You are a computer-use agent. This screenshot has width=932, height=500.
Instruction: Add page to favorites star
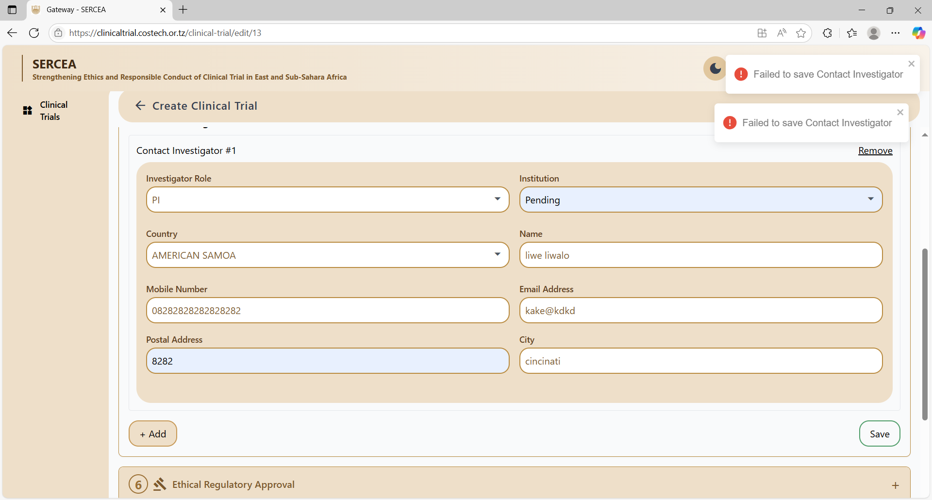click(801, 33)
